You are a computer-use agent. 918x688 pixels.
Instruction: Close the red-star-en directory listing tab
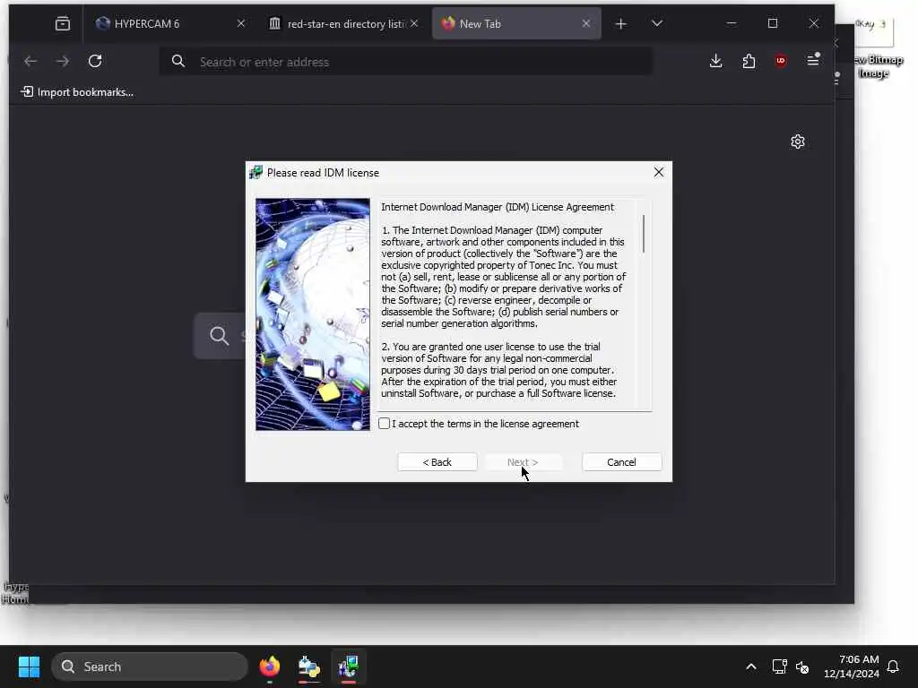click(414, 23)
